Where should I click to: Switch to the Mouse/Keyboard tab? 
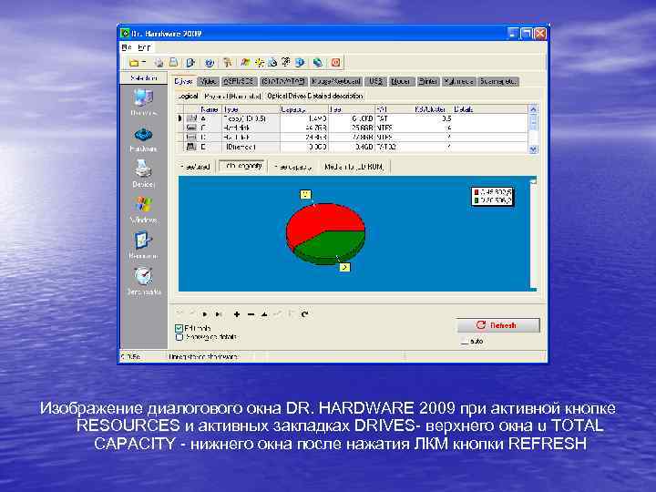point(336,81)
